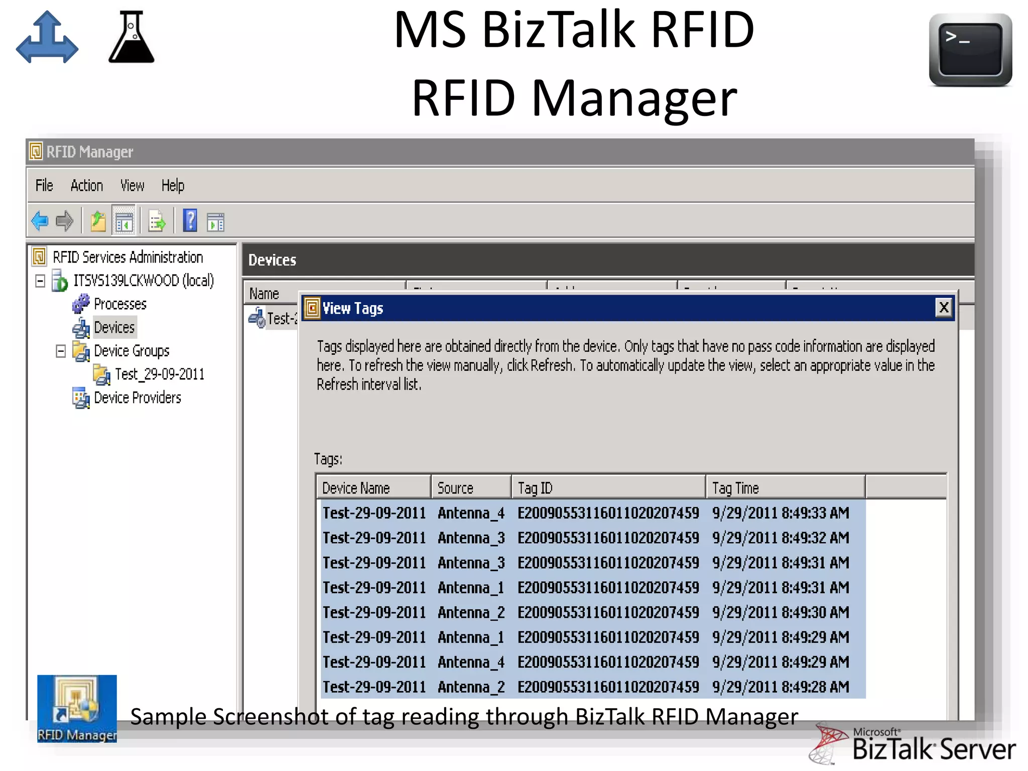Sort tags by Tag ID column header
This screenshot has width=1028, height=771.
coord(609,487)
